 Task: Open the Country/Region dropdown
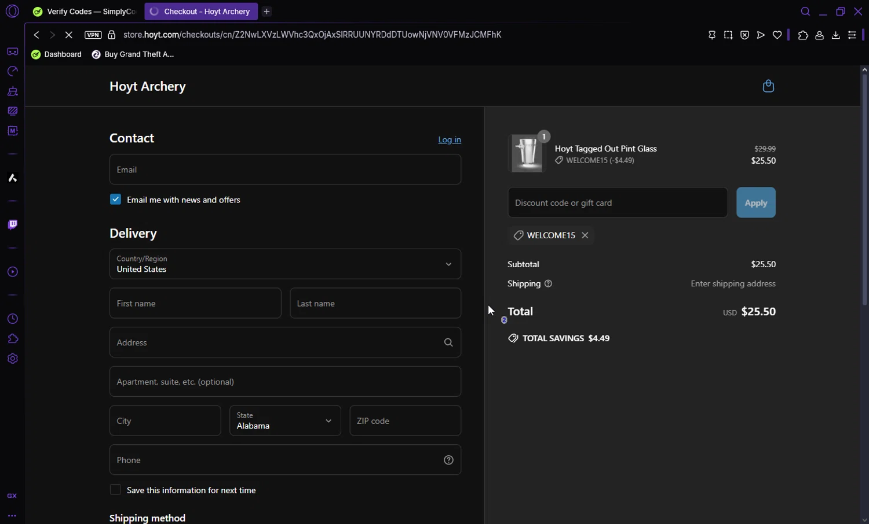pos(285,264)
